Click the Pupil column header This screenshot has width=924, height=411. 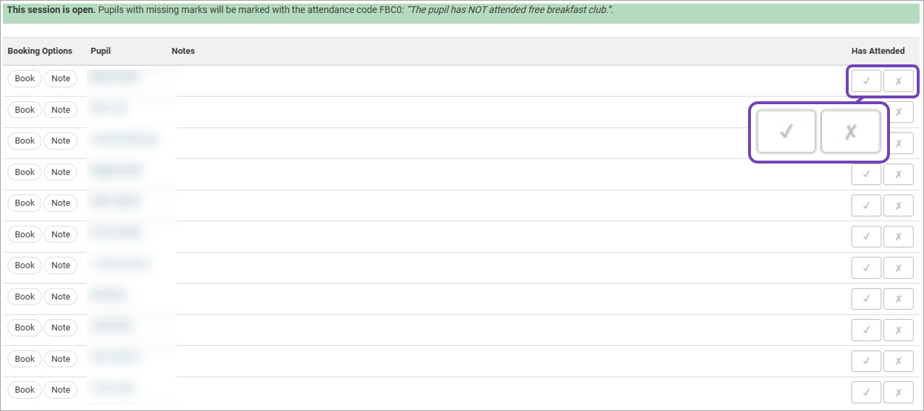coord(101,51)
